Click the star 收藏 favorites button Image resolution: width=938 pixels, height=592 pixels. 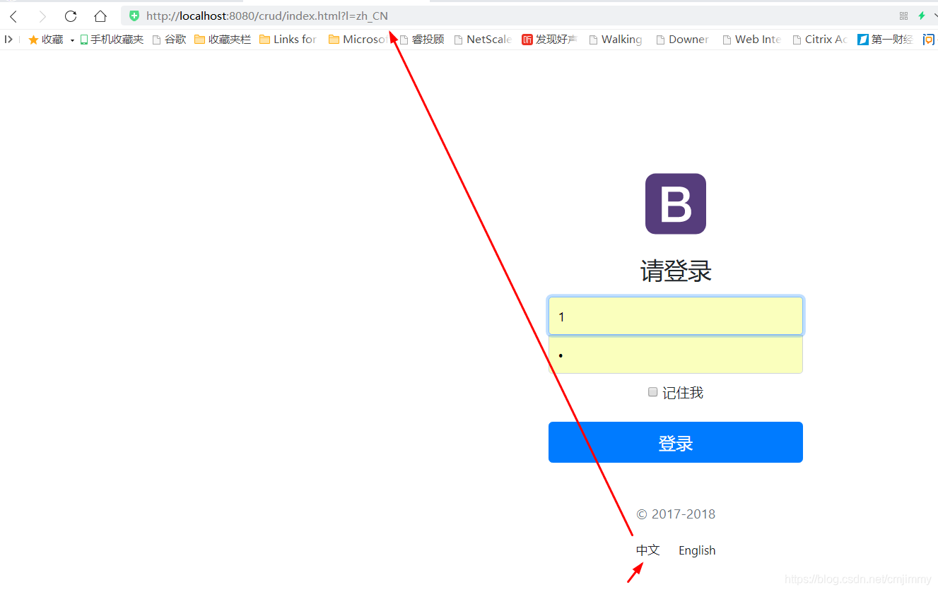(x=46, y=40)
